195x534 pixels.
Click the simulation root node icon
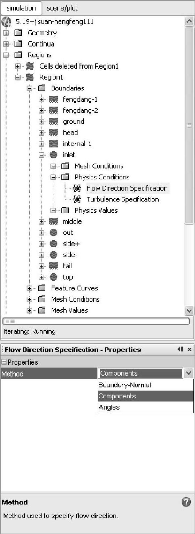pos(6,21)
